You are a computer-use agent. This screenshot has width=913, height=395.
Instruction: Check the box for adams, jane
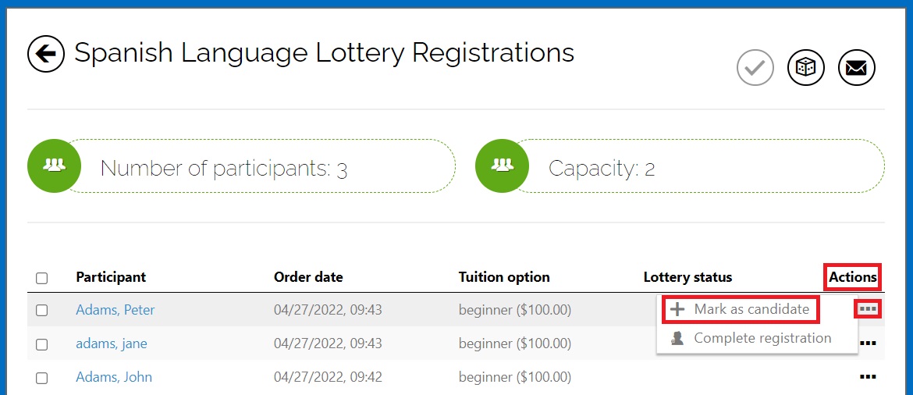tap(42, 344)
